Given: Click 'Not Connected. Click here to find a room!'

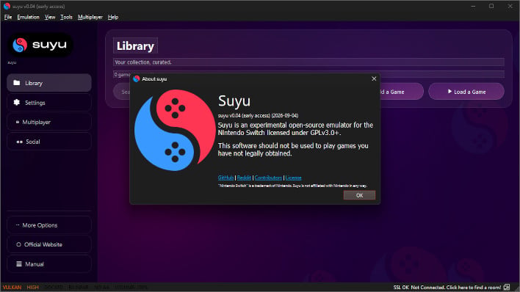Looking at the screenshot, I should point(455,288).
